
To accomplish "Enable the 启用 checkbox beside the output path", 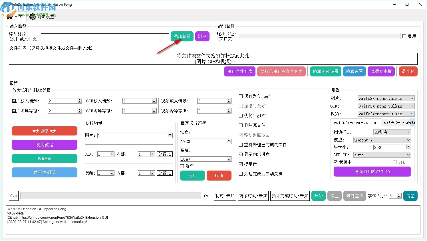I will point(405,36).
